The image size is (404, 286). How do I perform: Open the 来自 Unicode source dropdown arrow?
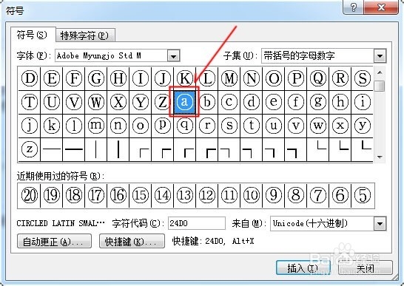(380, 223)
